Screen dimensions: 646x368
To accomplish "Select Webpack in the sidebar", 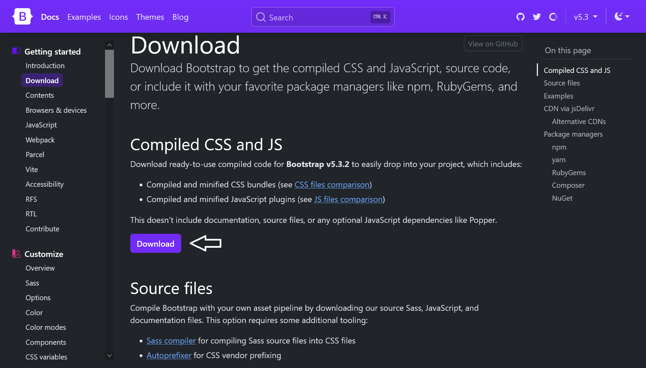I will point(40,140).
